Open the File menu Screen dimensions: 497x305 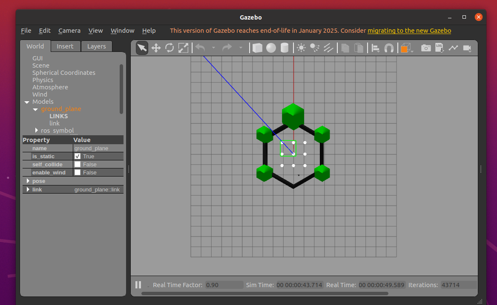[x=26, y=30]
